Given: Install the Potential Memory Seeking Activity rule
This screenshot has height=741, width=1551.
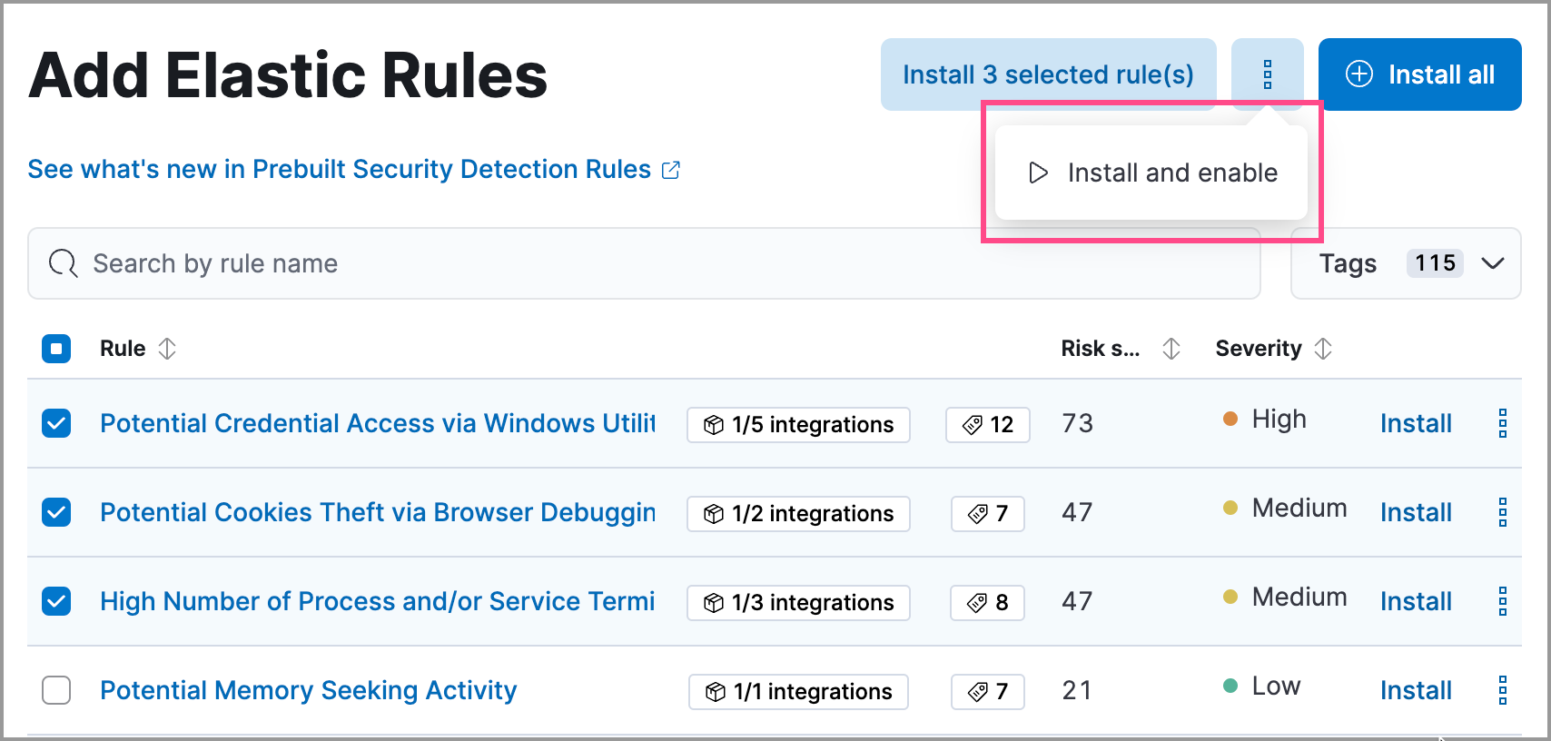Looking at the screenshot, I should coord(1416,690).
